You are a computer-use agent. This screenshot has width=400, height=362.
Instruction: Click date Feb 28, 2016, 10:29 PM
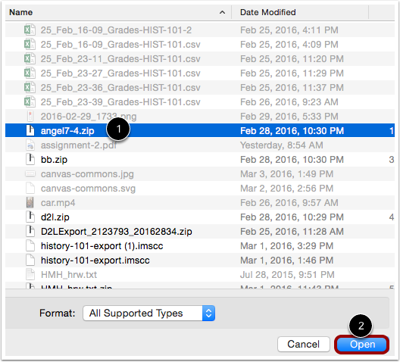tap(292, 217)
